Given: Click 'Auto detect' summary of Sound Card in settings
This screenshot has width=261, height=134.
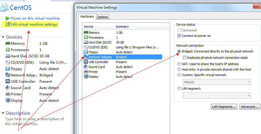Looking at the screenshot, I should (124, 67).
